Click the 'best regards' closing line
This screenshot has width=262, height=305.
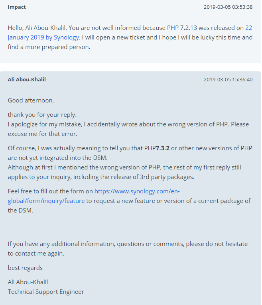25,268
